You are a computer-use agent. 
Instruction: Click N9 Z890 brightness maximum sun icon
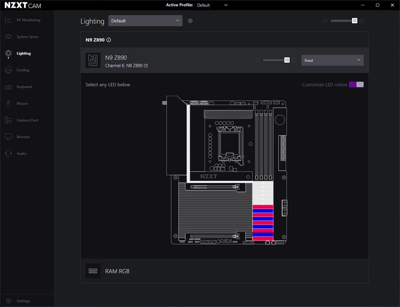pyautogui.click(x=294, y=60)
